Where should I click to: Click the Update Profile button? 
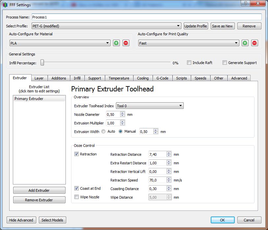tap(196, 26)
